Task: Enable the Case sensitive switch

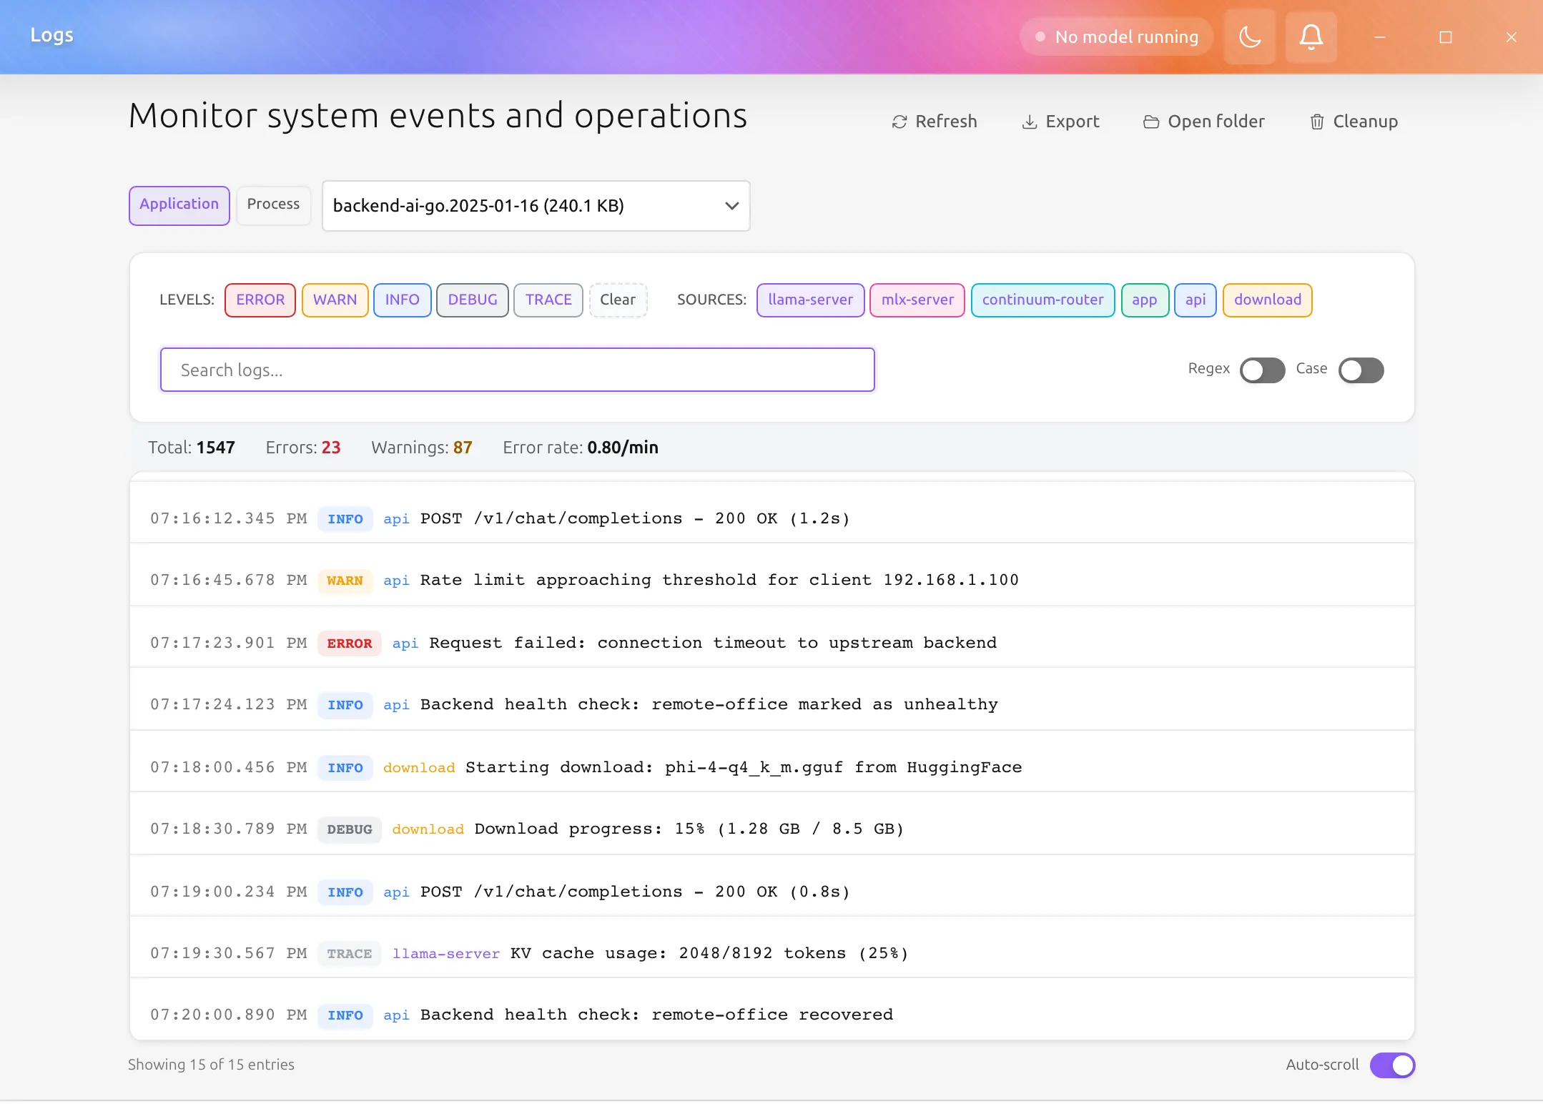Action: coord(1361,370)
